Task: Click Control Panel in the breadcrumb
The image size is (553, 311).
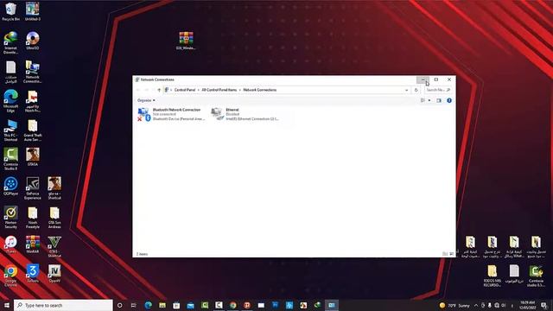Action: coord(185,90)
